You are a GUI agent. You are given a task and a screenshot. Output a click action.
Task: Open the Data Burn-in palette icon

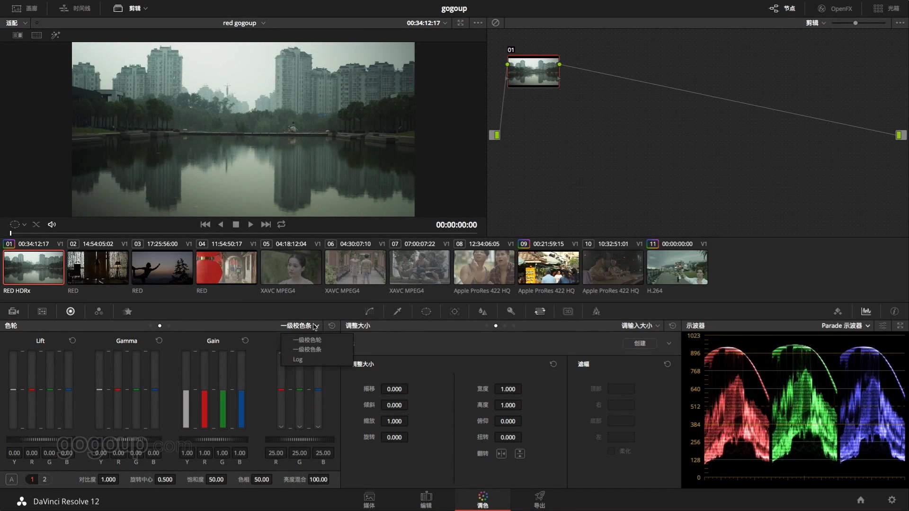596,311
